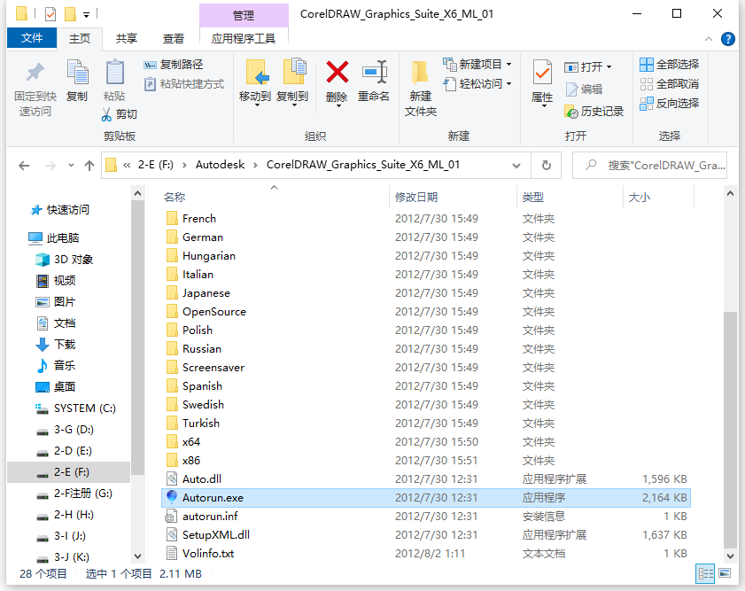Screen dimensions: 745x591
Task: Click the Rename (重命名) icon
Action: click(x=374, y=72)
